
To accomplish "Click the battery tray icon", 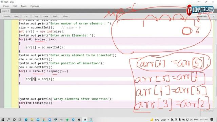I will [x=183, y=120].
